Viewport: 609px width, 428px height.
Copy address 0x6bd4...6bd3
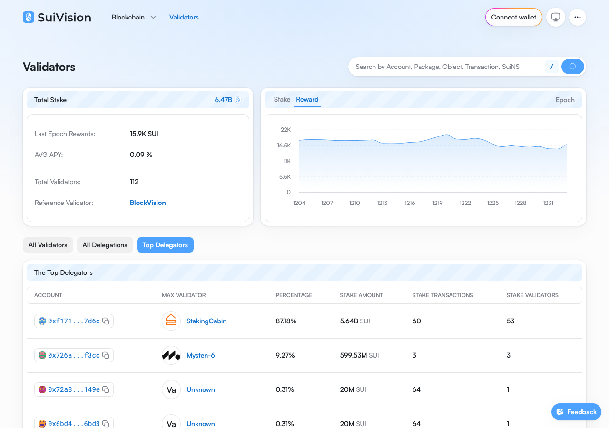(x=106, y=423)
